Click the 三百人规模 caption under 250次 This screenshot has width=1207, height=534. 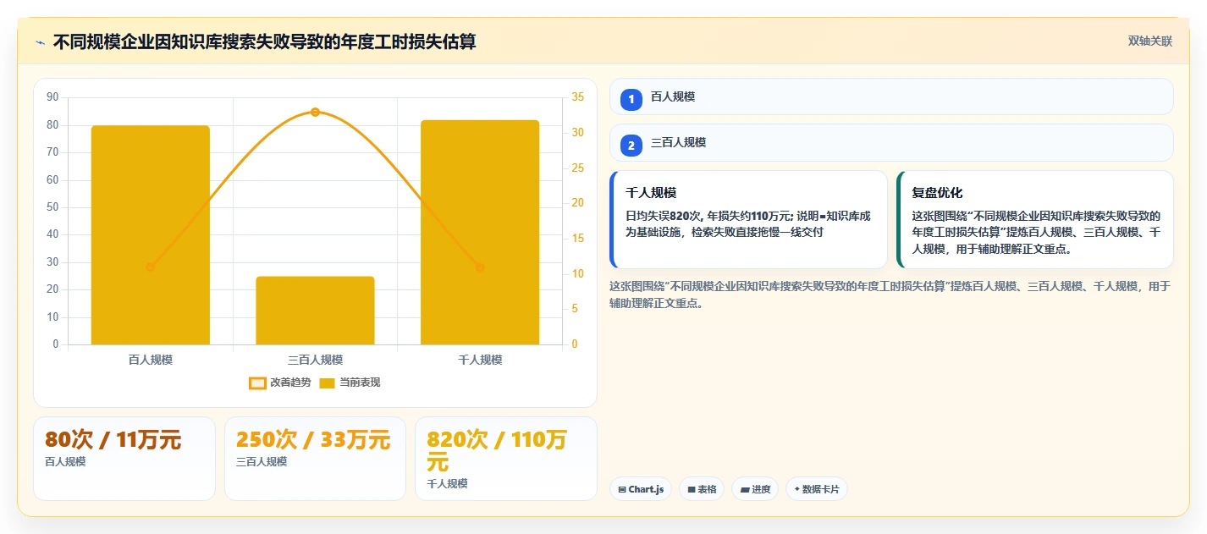(x=262, y=462)
